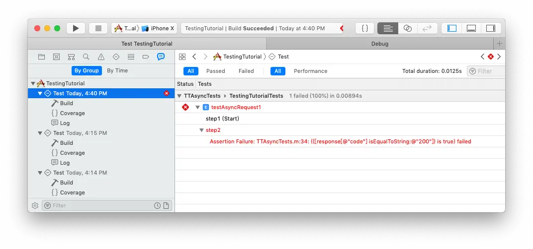533x249 pixels.
Task: Switch to the Version editor
Action: pos(427,28)
